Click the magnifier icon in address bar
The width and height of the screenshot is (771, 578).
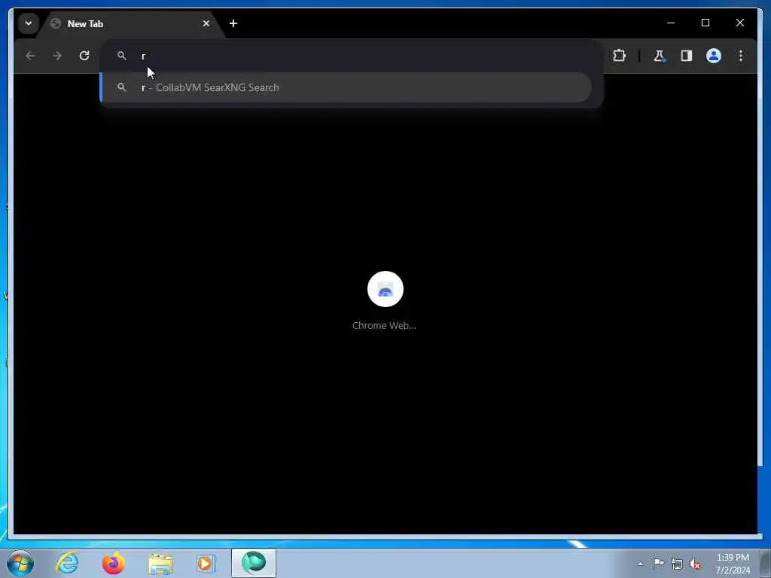tap(121, 56)
